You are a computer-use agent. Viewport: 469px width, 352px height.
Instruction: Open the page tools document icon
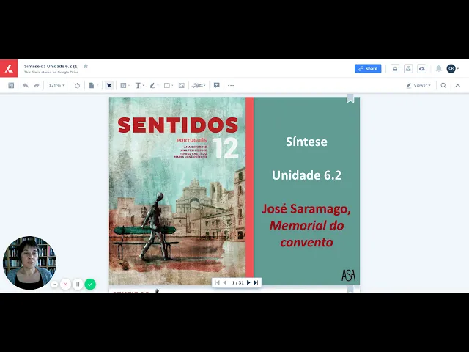coord(91,86)
